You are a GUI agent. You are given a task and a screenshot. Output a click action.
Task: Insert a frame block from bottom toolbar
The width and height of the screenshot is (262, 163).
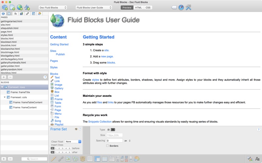[x=97, y=159]
